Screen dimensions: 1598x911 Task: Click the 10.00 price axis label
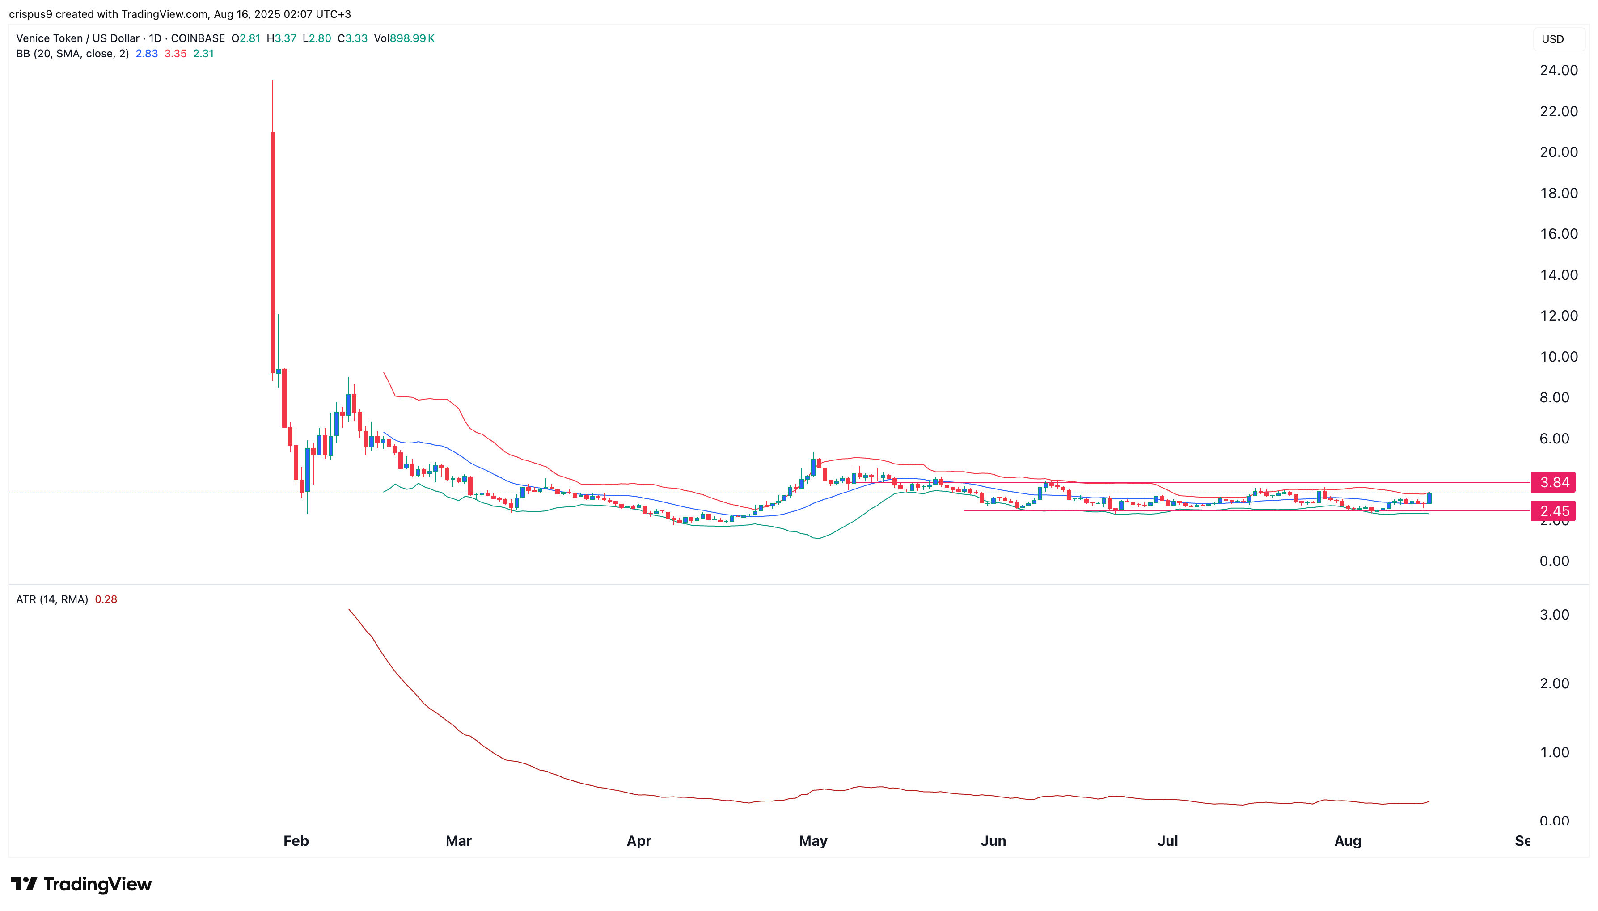1559,357
